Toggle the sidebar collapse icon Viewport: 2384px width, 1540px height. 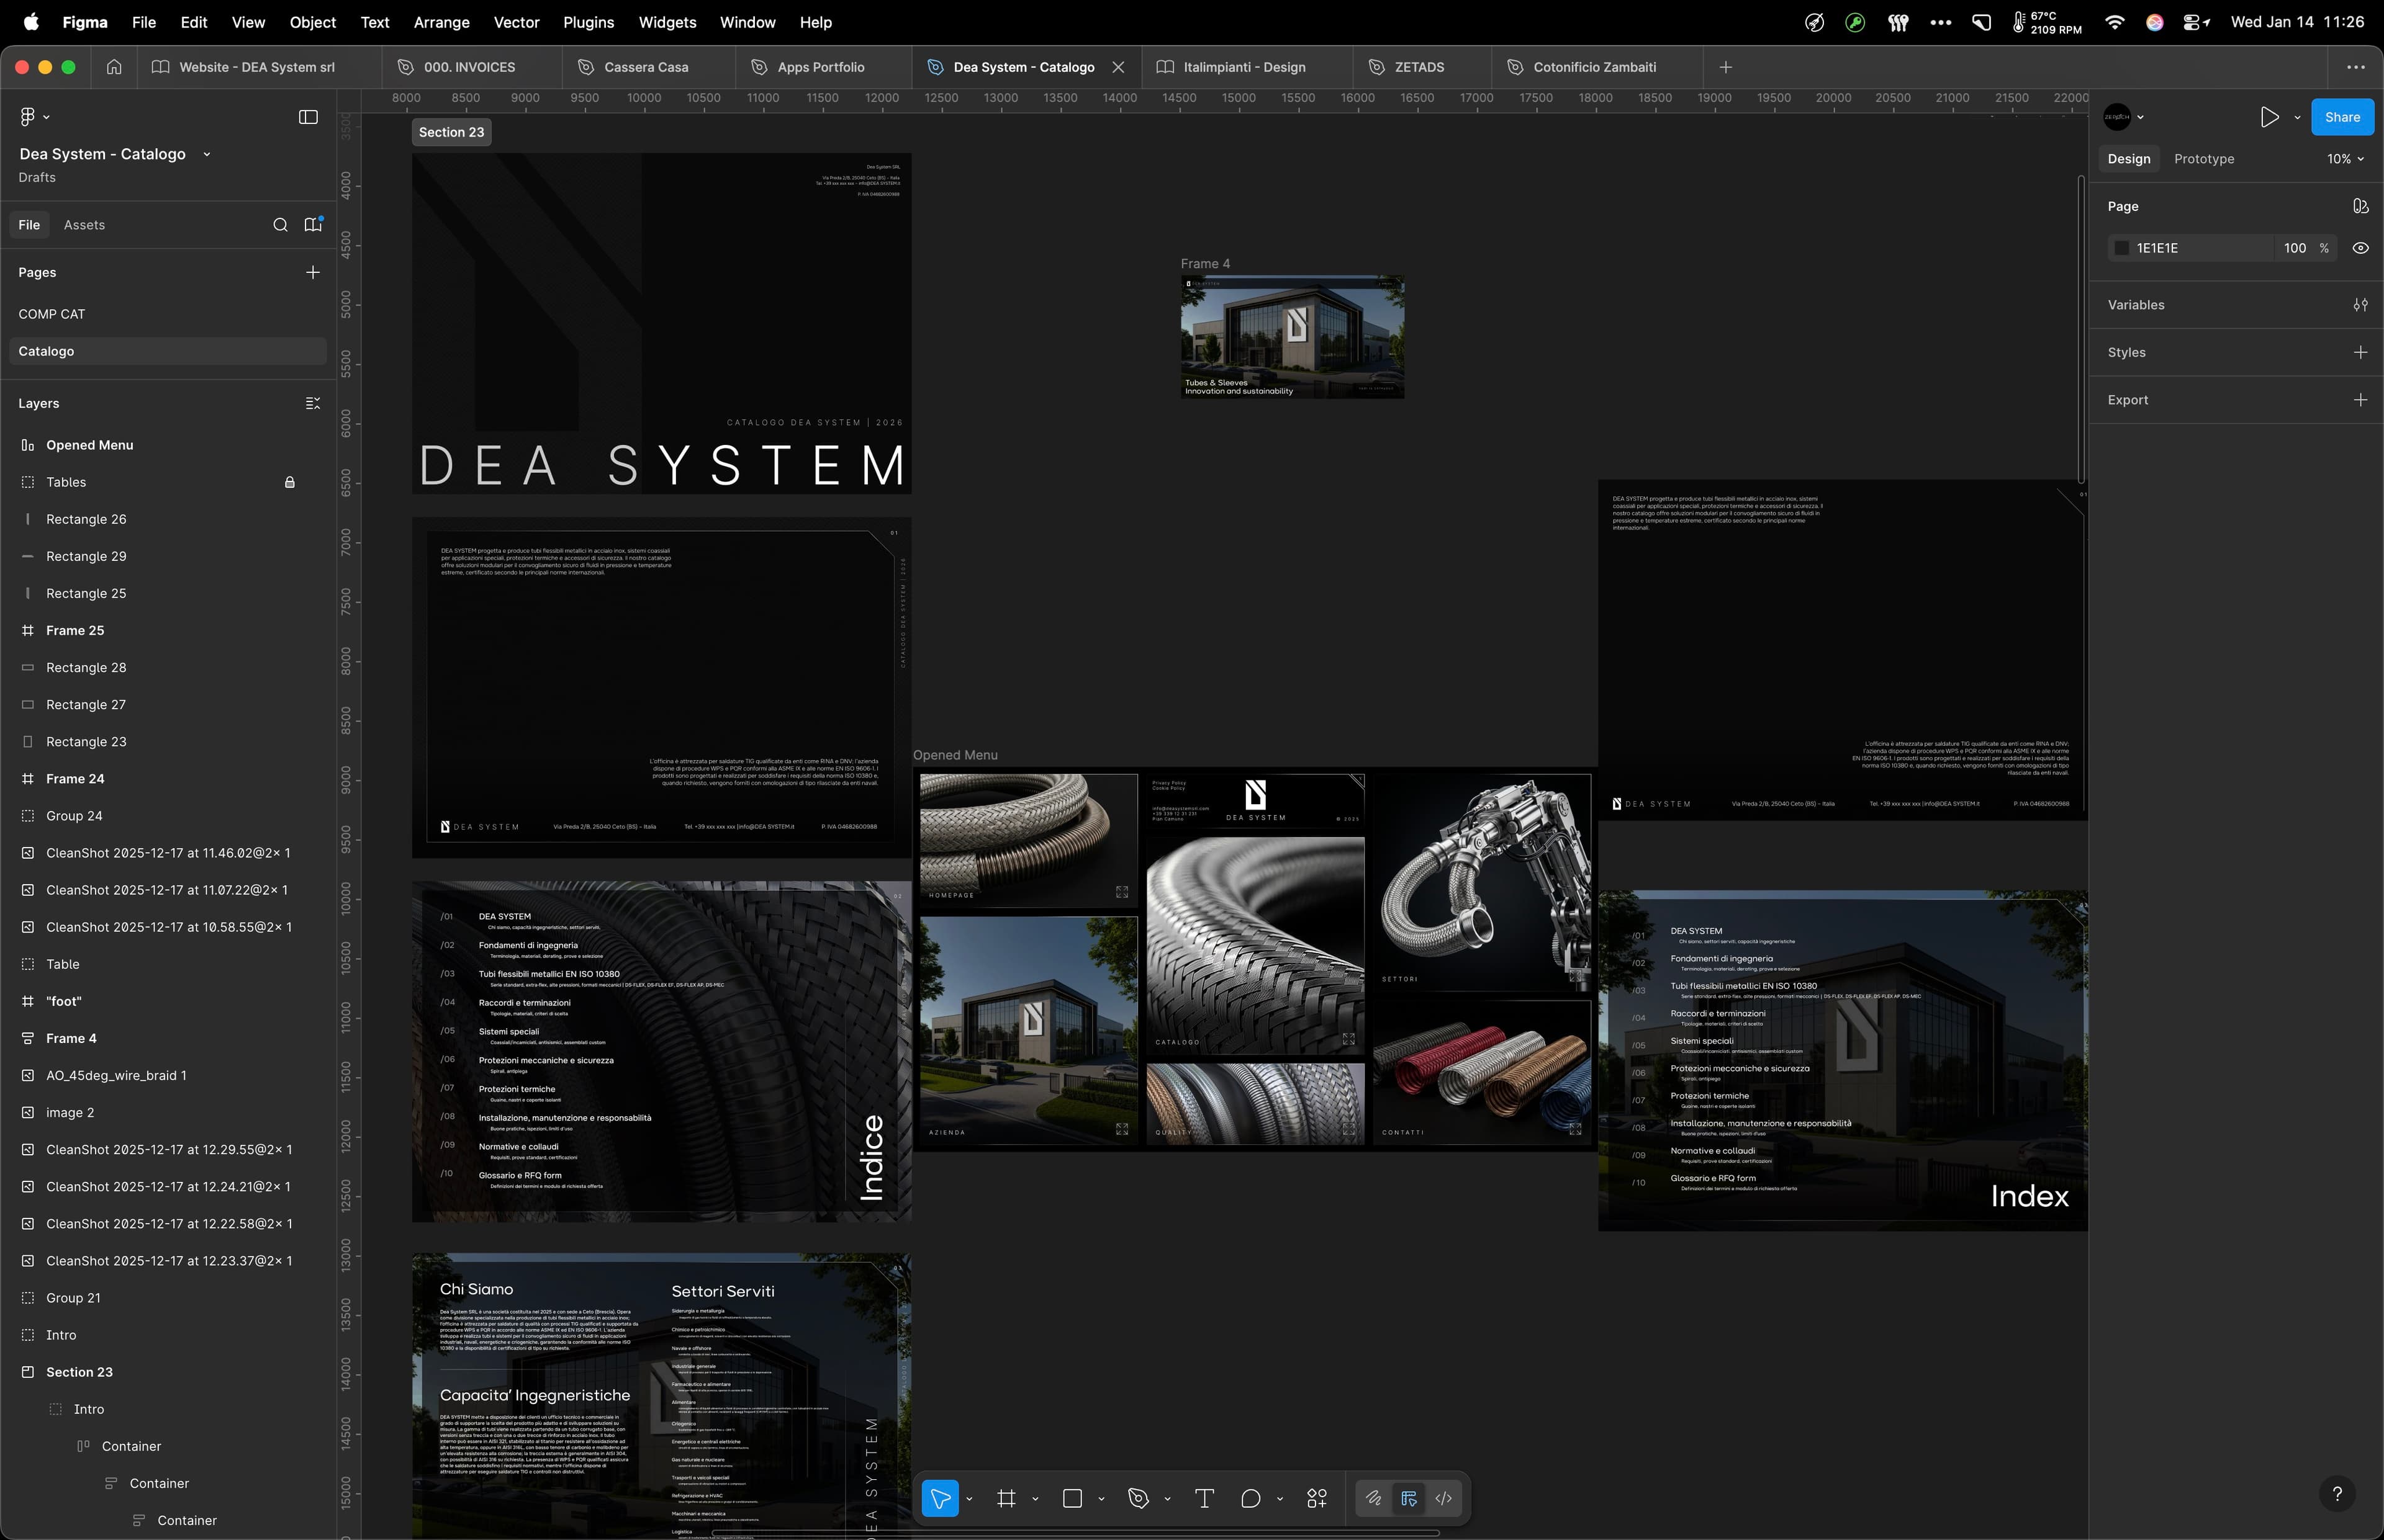(x=308, y=117)
